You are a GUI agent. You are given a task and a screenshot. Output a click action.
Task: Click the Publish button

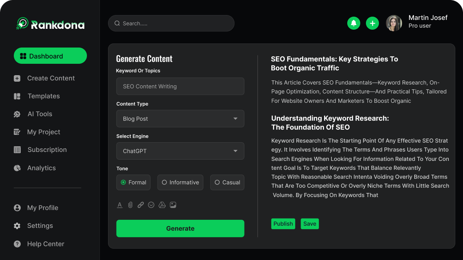[x=283, y=224]
